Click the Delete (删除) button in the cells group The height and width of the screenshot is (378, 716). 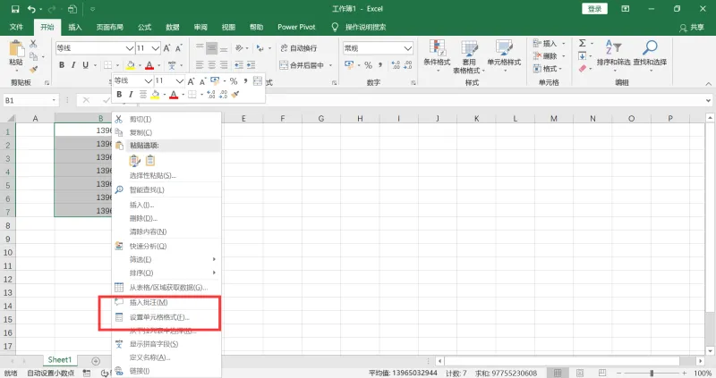[x=550, y=55]
